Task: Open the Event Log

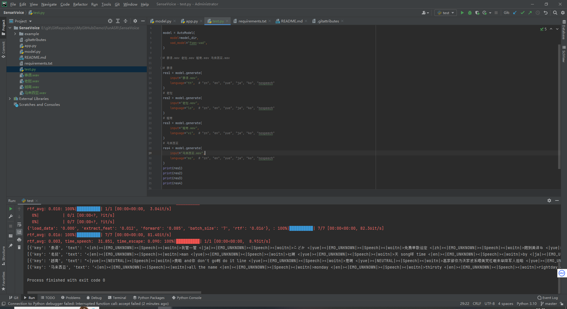Action: click(x=548, y=298)
